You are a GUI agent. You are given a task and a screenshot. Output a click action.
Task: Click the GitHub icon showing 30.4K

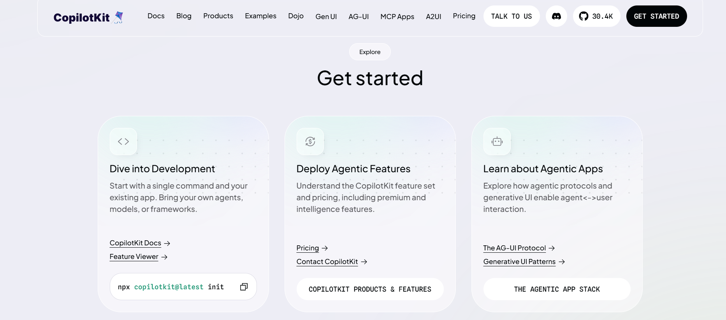[584, 16]
